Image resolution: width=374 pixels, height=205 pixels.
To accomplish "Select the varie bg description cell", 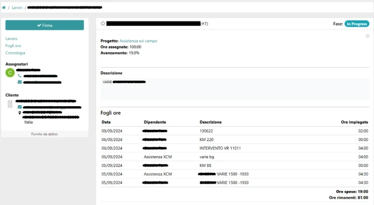I will tap(207, 157).
